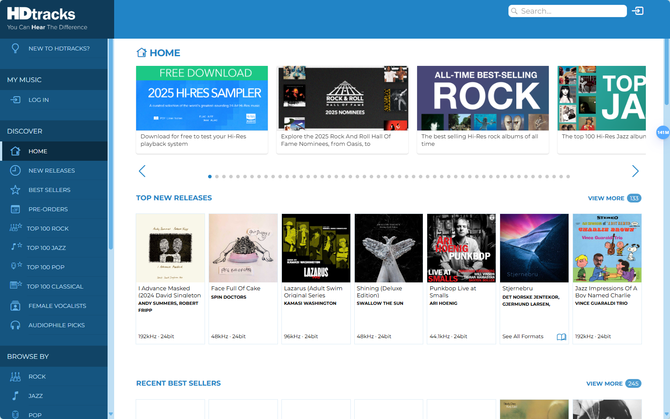Screen dimensions: 670x419
Task: Open Top 100 Rock list
Action: pos(48,228)
